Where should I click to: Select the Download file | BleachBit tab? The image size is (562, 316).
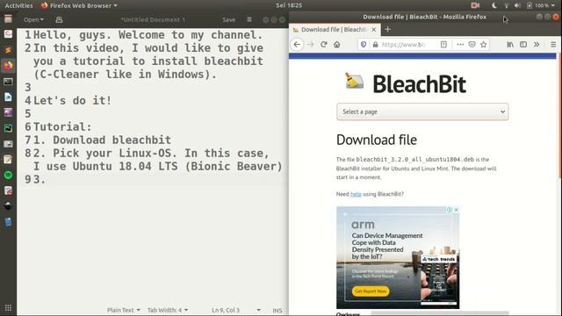(x=334, y=29)
